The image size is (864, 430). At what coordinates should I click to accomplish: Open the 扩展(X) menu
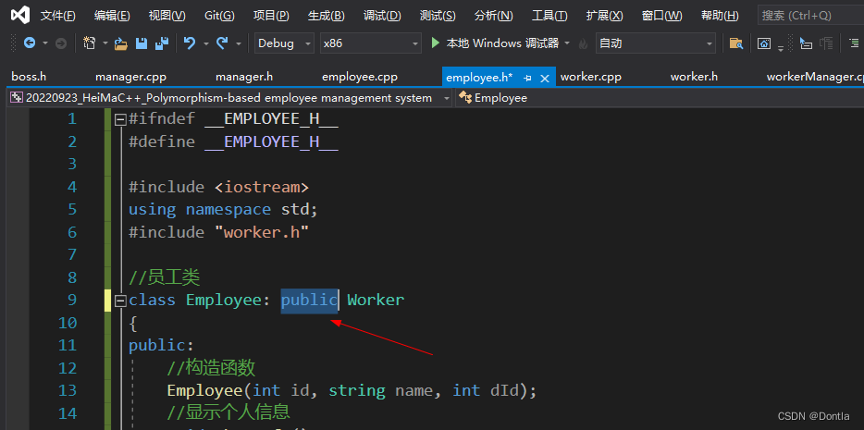click(x=604, y=16)
